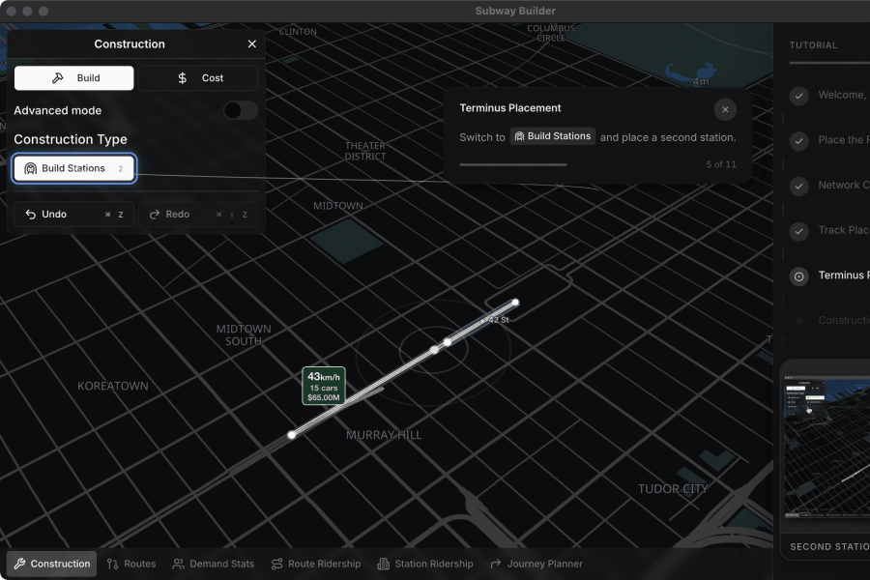The width and height of the screenshot is (870, 580).
Task: Click the station icon in Build Stations button
Action: click(31, 168)
